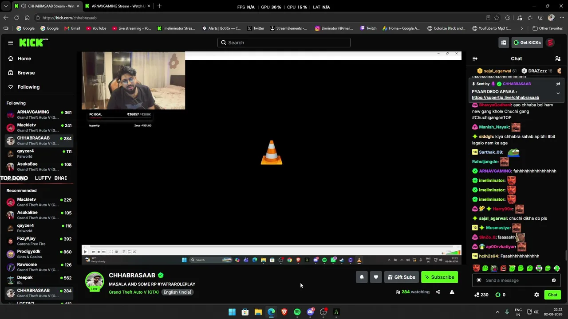Play the VLC video in the stream

(x=85, y=252)
